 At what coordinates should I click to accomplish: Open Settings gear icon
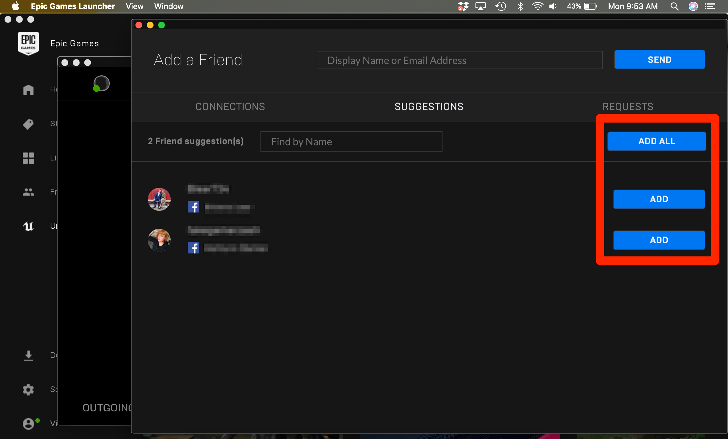point(28,389)
